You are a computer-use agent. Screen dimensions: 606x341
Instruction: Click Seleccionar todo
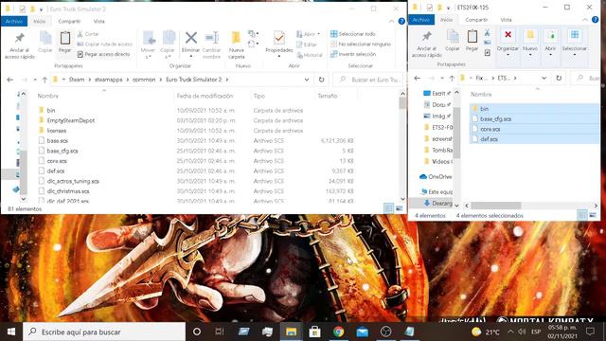pos(353,34)
